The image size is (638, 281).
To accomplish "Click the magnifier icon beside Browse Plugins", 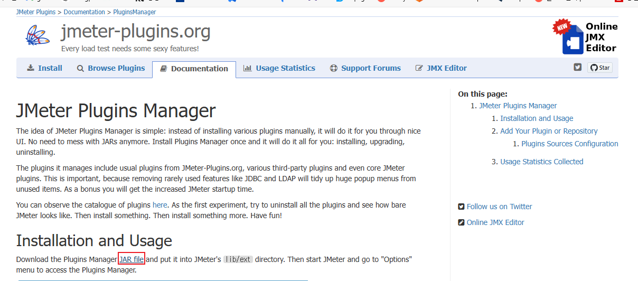I will (x=80, y=68).
